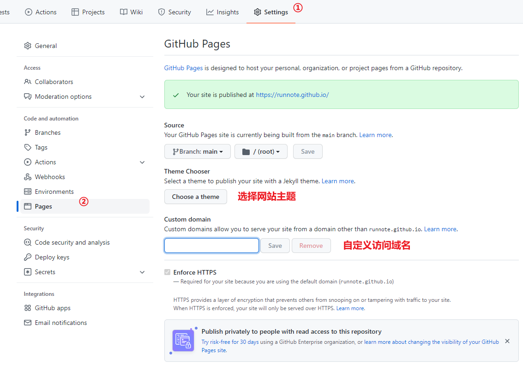Viewport: 523px width, 366px height.
Task: Dismiss the publish privately banner
Action: pyautogui.click(x=507, y=341)
